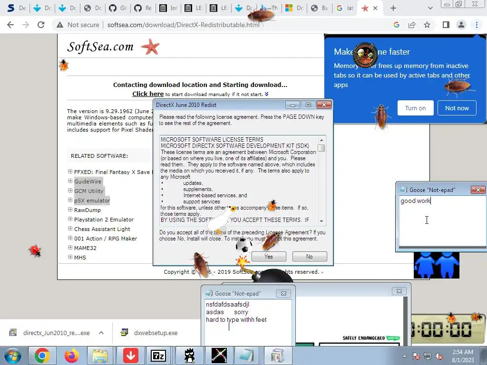Click the browser forward arrow
Viewport: 487px width, 365px height.
(x=26, y=25)
